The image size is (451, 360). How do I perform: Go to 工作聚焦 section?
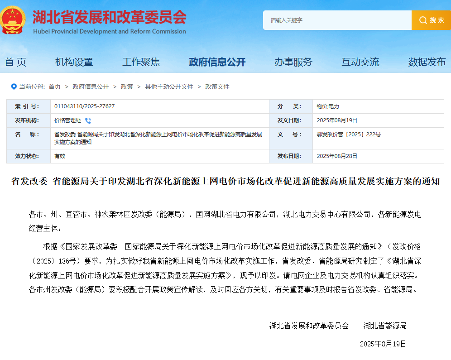click(x=141, y=62)
